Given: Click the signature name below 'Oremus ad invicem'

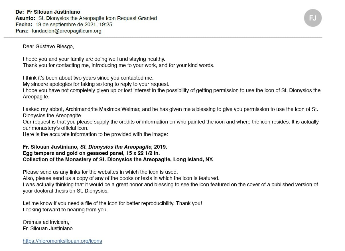Looking at the screenshot, I should pyautogui.click(x=48, y=228).
